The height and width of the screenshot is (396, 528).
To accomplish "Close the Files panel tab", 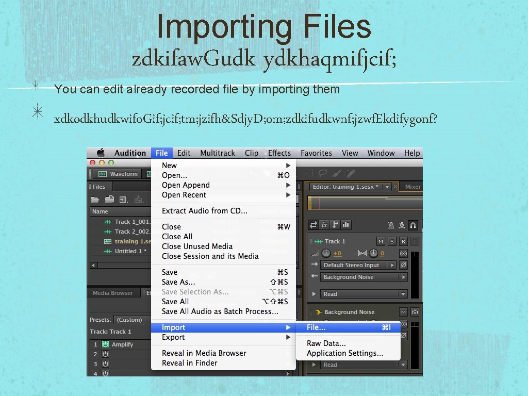I will tap(109, 186).
